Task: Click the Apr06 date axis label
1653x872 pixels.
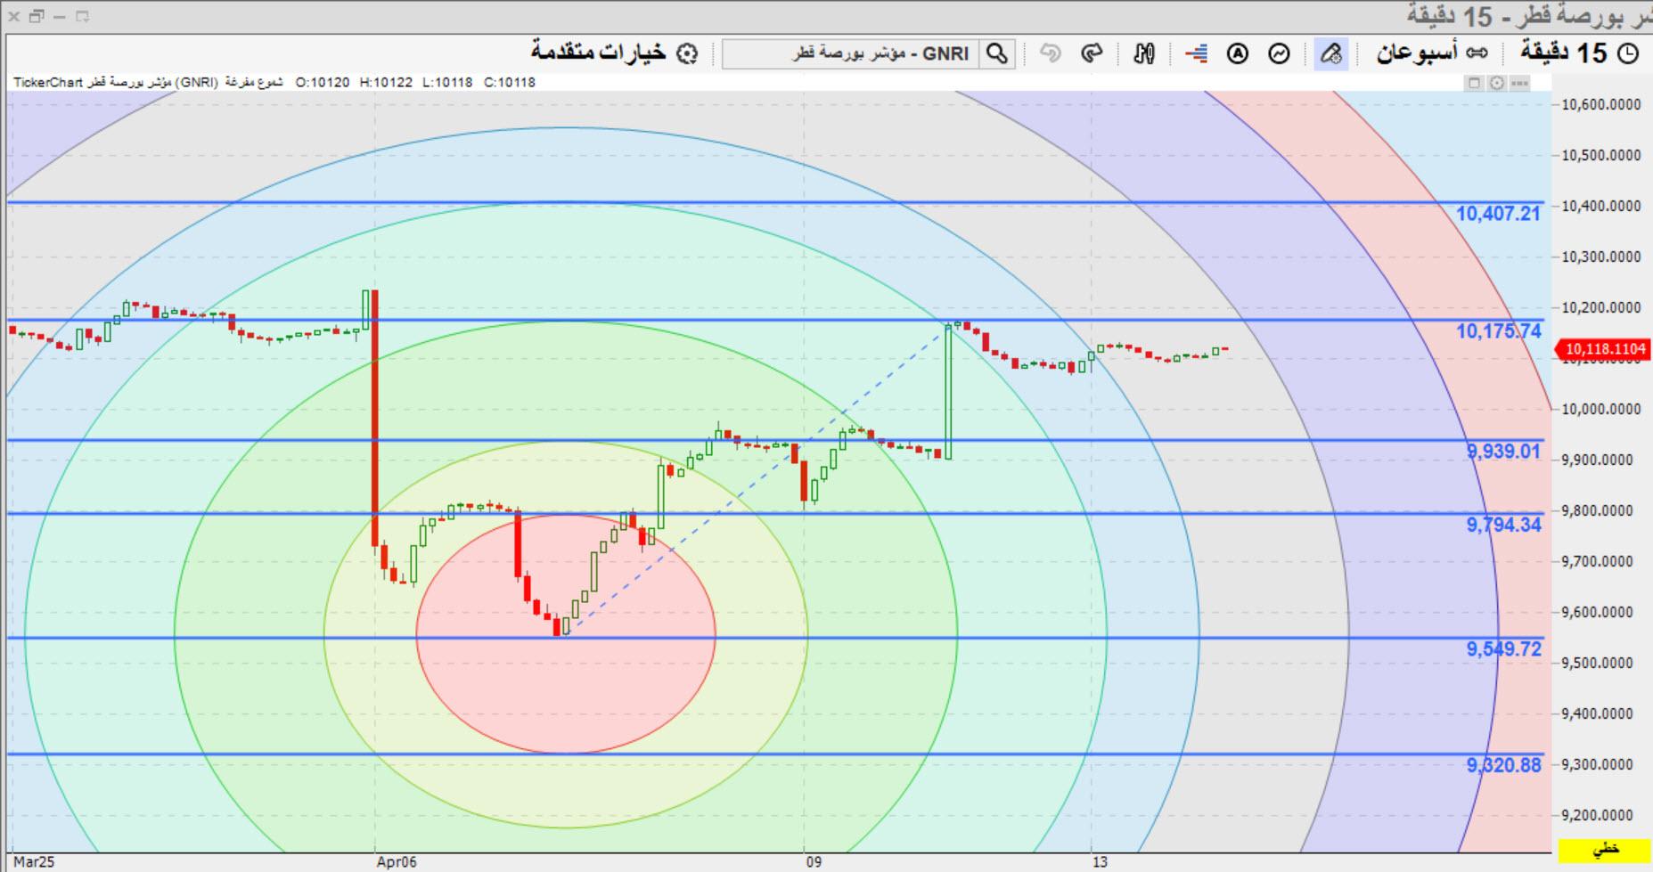Action: pyautogui.click(x=397, y=861)
